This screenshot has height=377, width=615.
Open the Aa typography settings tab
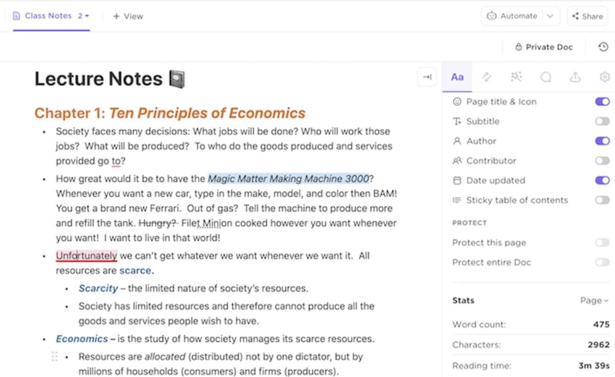point(457,77)
